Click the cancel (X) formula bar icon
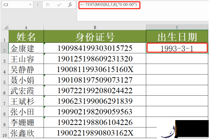Viewport: 209px width, 140px height. [x=48, y=5]
